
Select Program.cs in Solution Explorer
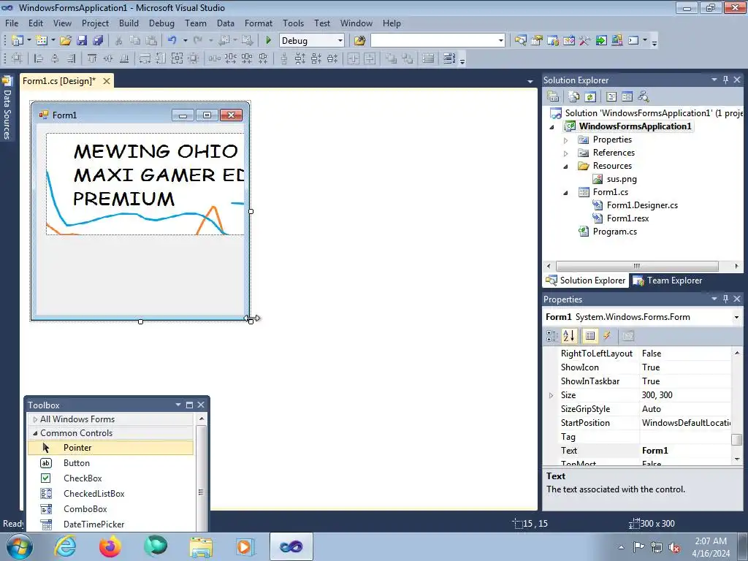(x=614, y=232)
